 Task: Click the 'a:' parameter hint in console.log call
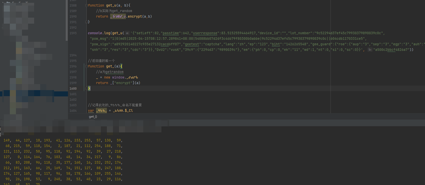pyautogui.click(x=127, y=33)
